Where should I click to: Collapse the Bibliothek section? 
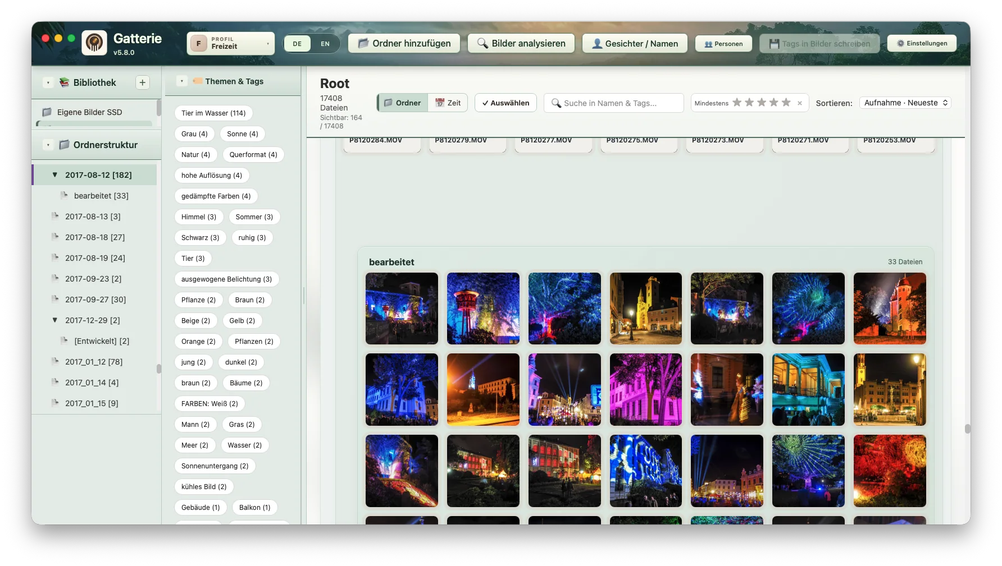coord(48,82)
